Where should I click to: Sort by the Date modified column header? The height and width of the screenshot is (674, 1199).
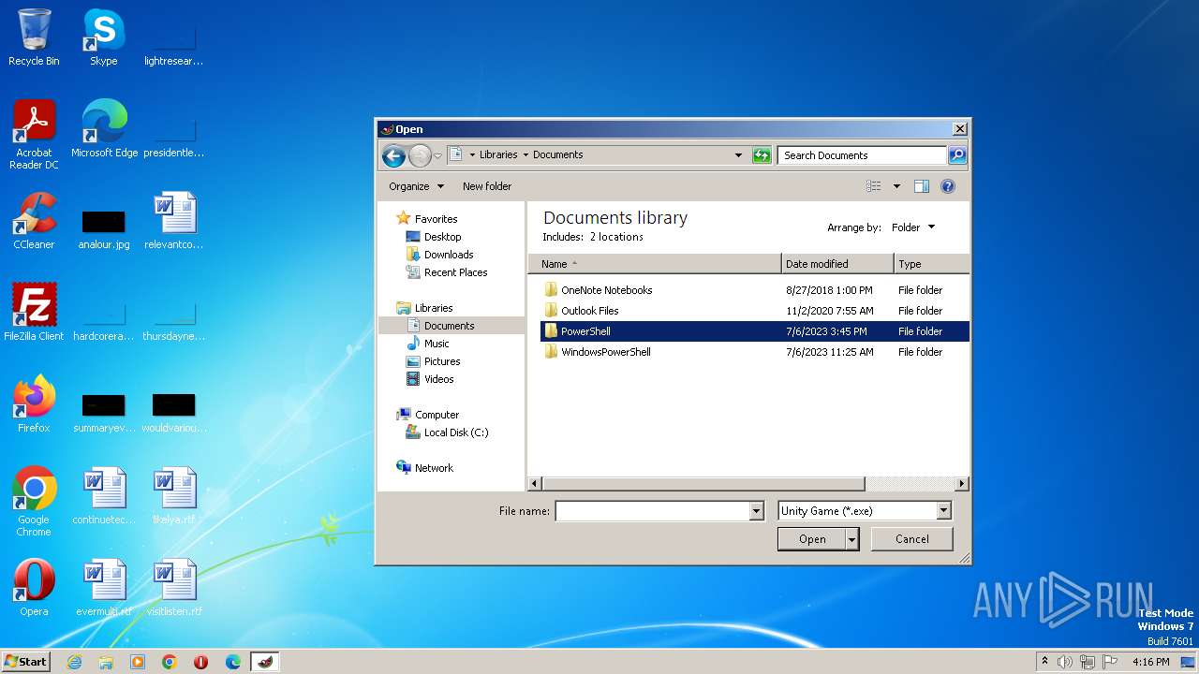pos(837,264)
